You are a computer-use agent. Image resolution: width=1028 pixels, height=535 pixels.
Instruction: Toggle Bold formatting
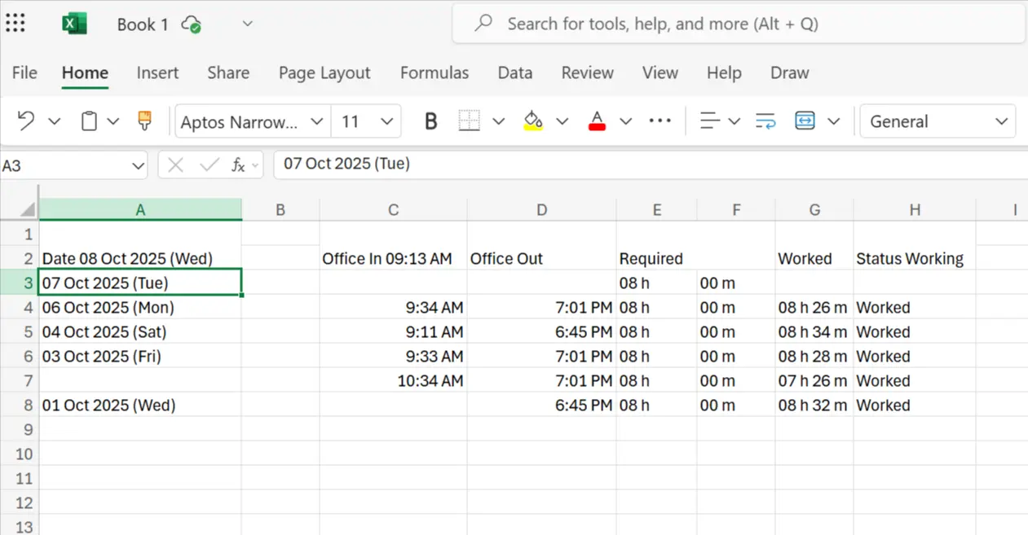point(431,121)
